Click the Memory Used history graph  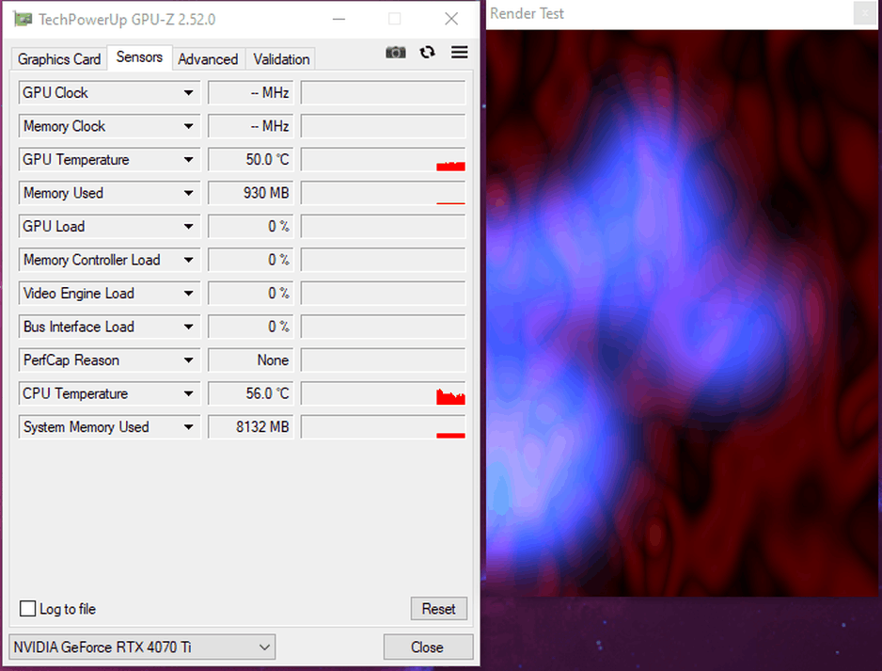point(383,193)
